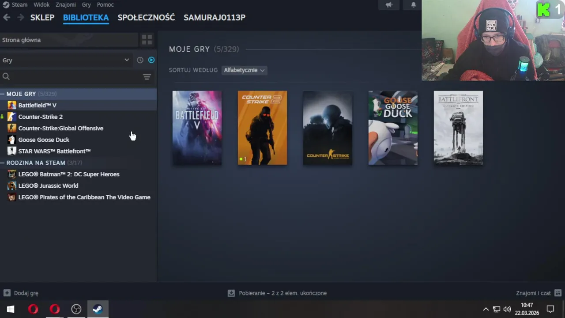Click the Steam taskbar icon

98,309
